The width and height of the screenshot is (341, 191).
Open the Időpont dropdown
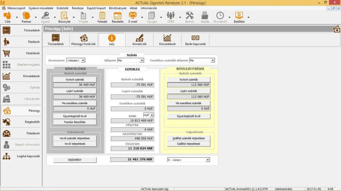coord(142,60)
